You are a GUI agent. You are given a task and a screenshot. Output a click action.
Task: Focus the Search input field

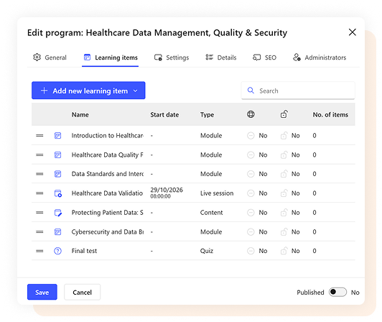[x=298, y=91]
